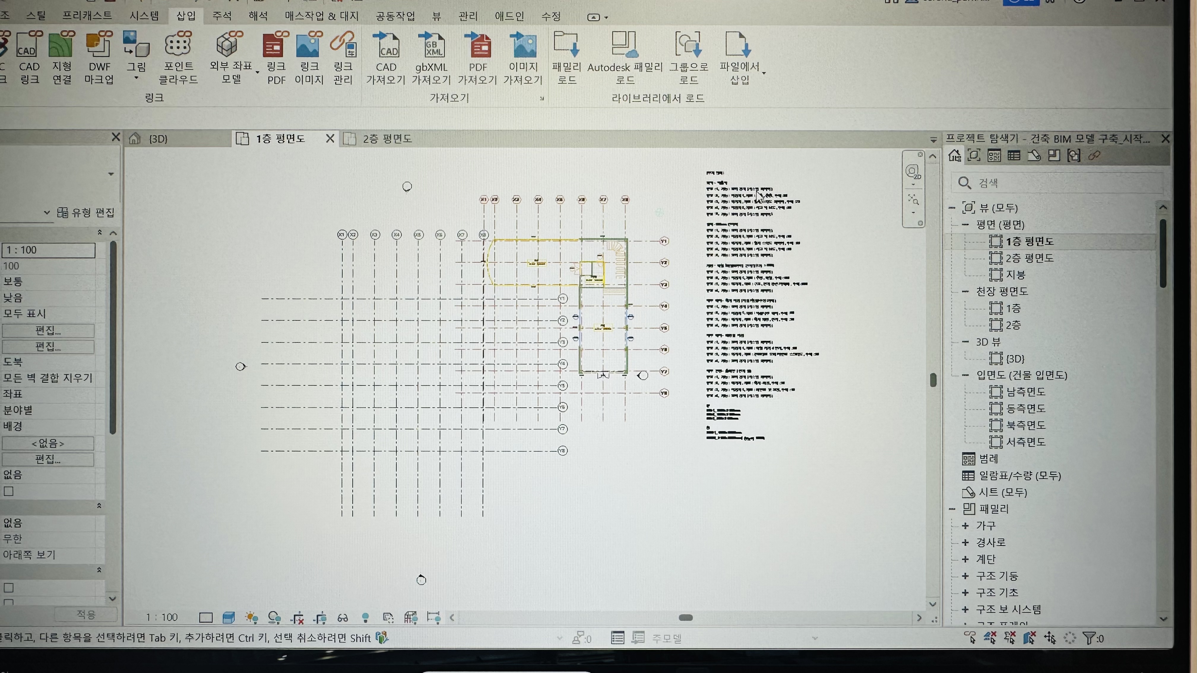Click the PDF 가져오기 tool
Image resolution: width=1197 pixels, height=673 pixels.
(x=477, y=58)
